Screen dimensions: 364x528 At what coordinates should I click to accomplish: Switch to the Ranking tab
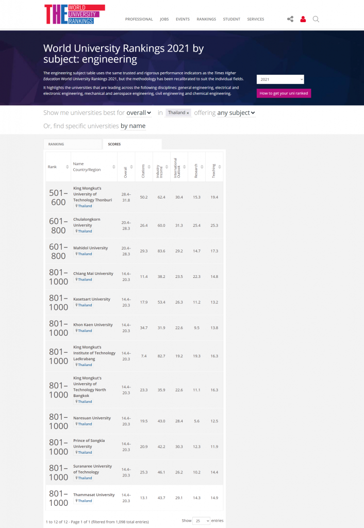tap(72, 144)
